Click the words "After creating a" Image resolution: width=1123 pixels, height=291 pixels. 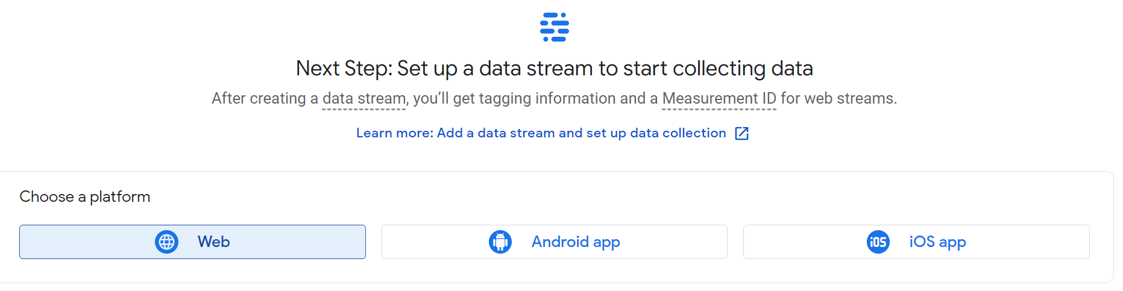point(265,99)
